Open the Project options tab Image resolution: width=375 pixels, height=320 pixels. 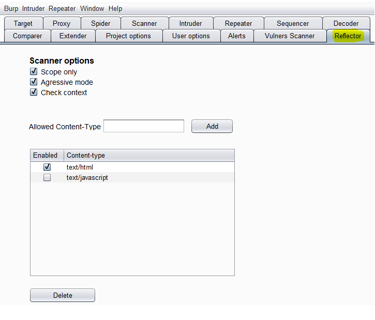(x=128, y=36)
